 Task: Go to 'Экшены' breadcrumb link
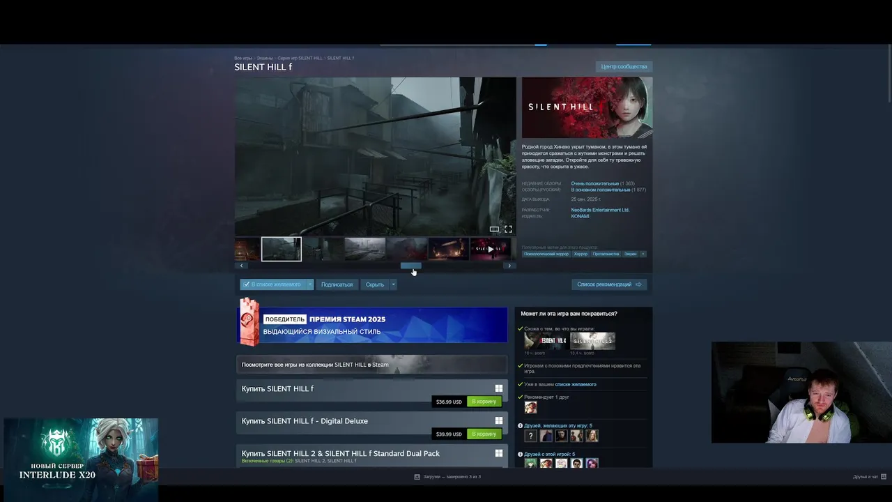point(265,58)
